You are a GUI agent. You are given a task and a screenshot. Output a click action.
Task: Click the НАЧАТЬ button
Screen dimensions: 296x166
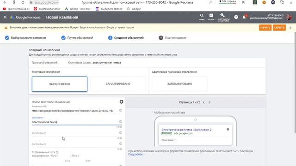[x=265, y=28]
